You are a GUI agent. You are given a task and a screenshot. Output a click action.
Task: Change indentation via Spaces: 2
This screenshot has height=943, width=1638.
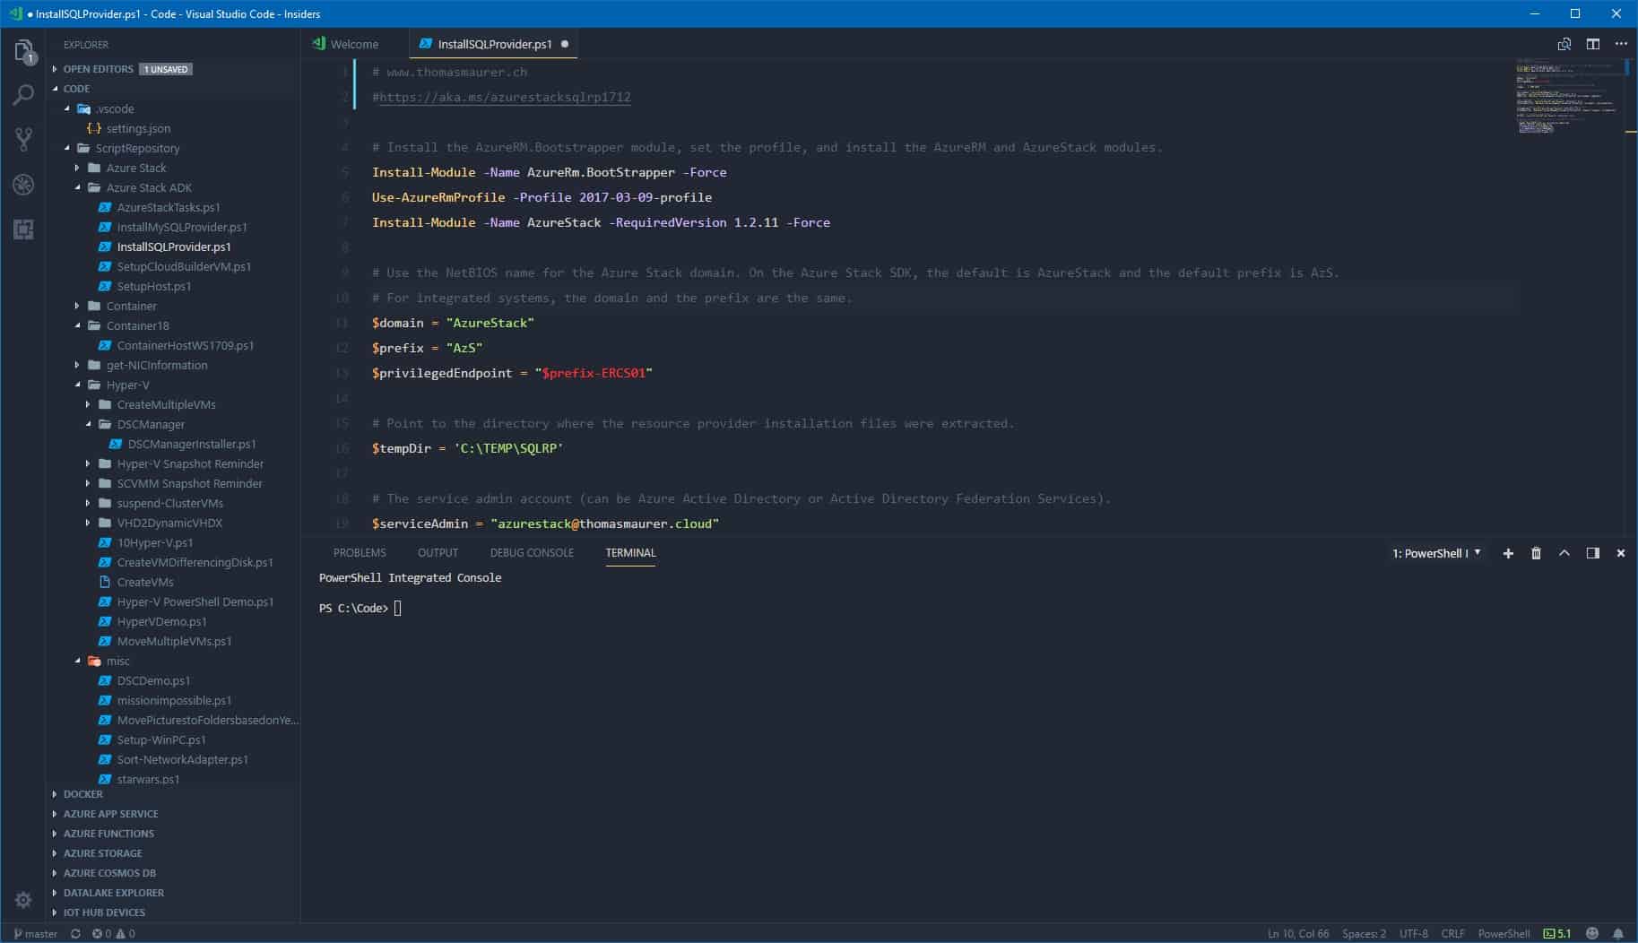point(1364,933)
